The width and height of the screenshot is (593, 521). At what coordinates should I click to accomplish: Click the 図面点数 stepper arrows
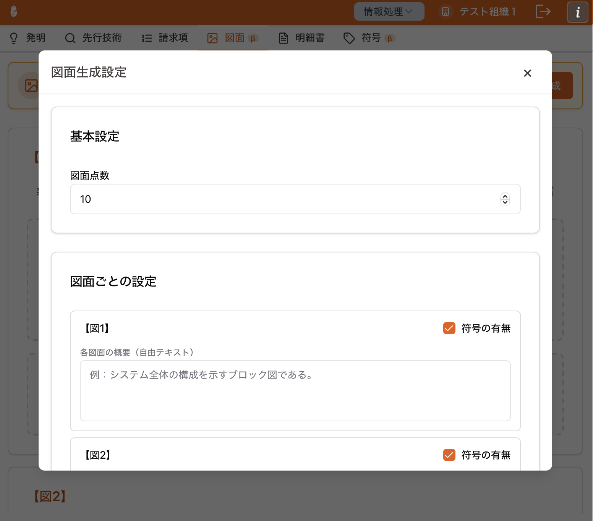505,199
